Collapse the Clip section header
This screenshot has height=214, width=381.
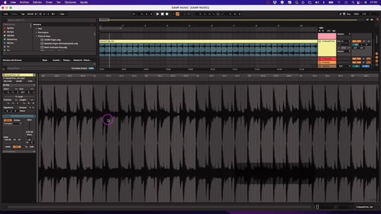[19, 85]
